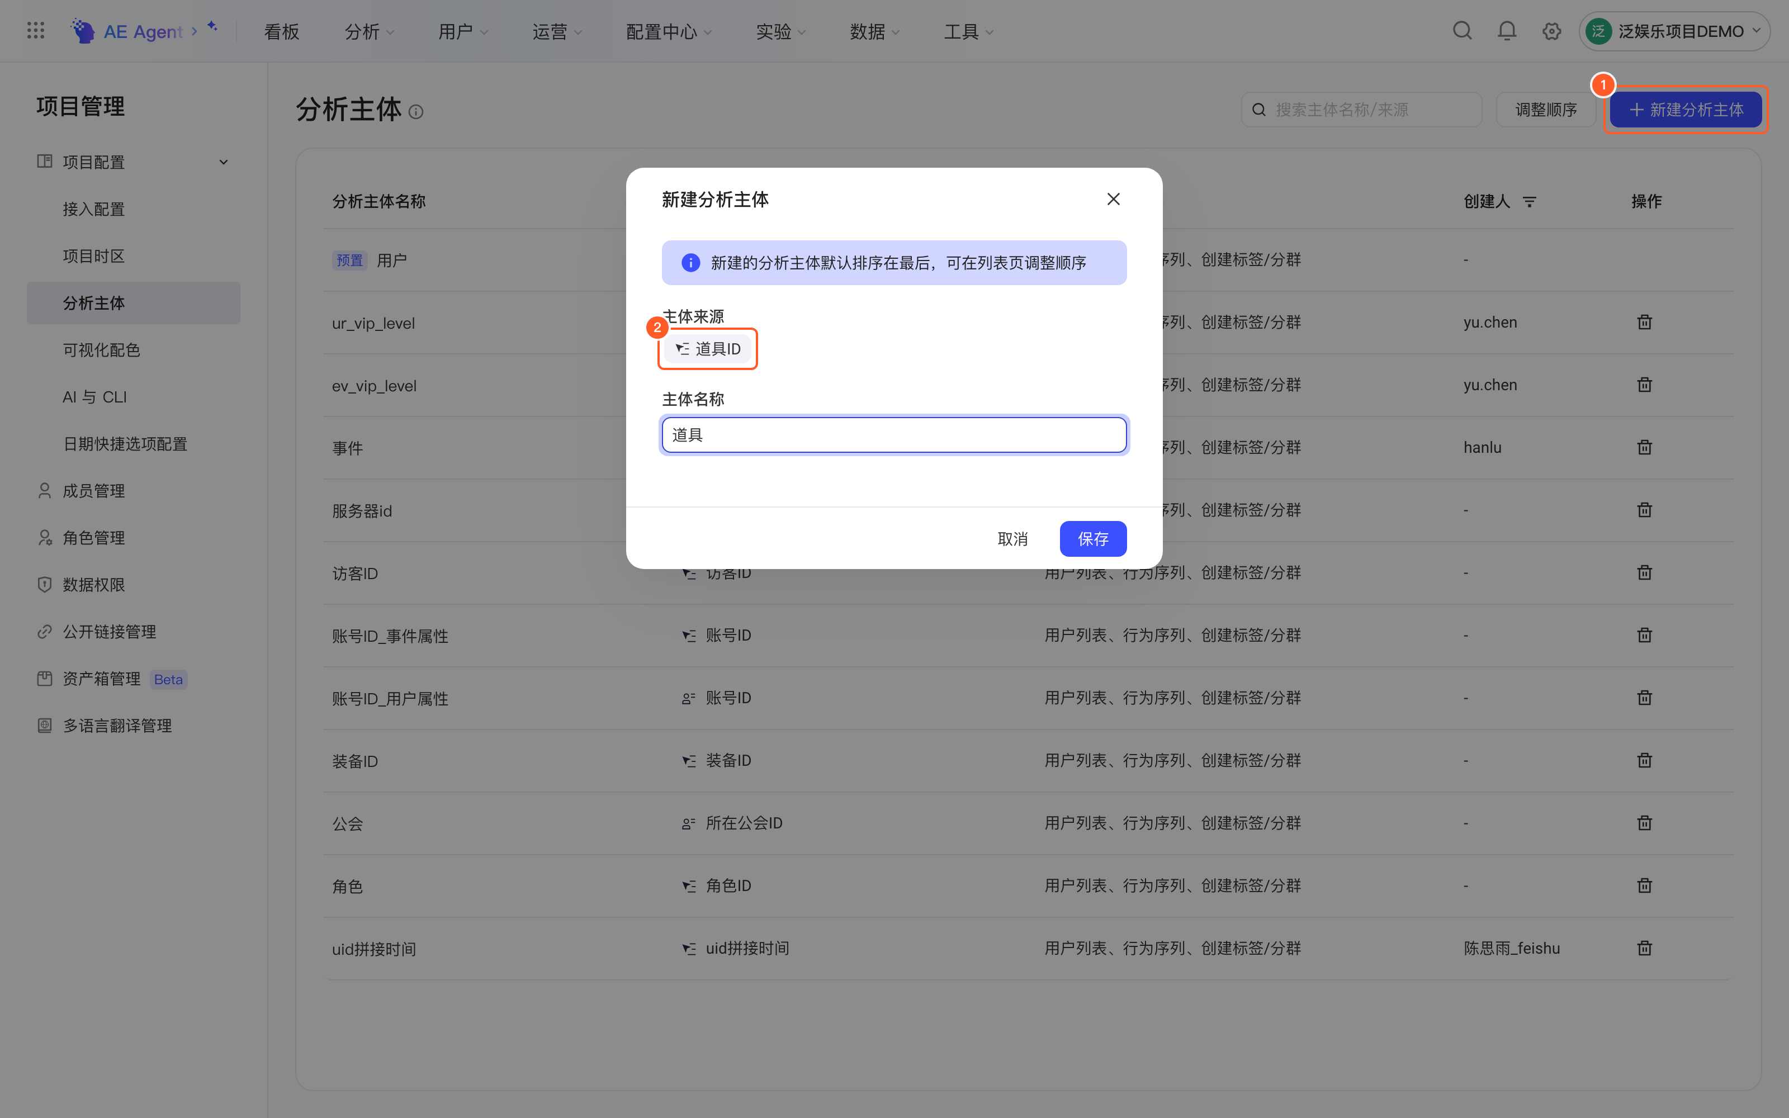Click 取消 button in dialog

tap(1013, 539)
